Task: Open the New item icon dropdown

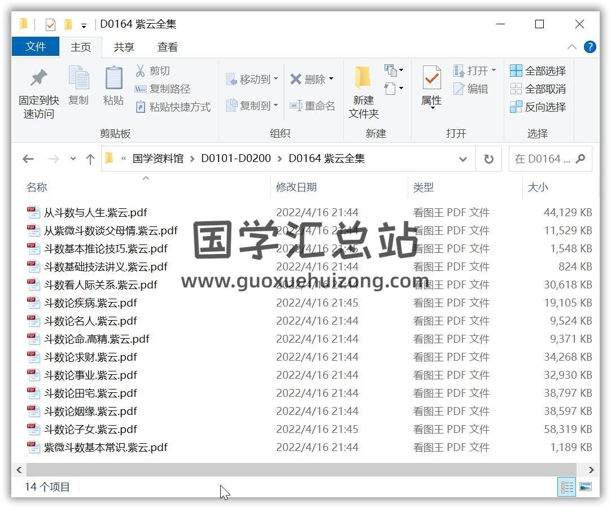Action: coord(394,70)
